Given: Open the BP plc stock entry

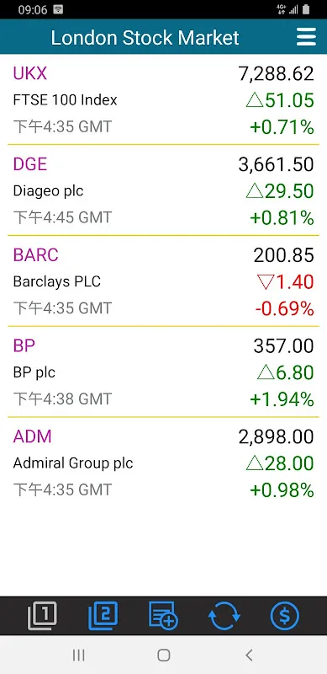Looking at the screenshot, I should pyautogui.click(x=163, y=372).
